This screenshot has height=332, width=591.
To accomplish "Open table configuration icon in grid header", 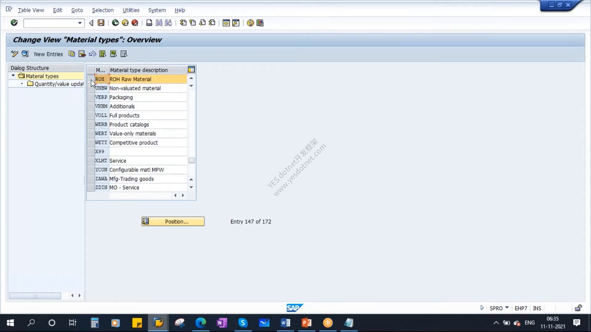I will tap(191, 69).
